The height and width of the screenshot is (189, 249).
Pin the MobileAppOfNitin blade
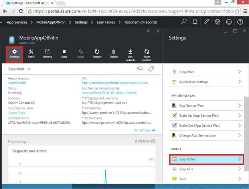tap(148, 31)
